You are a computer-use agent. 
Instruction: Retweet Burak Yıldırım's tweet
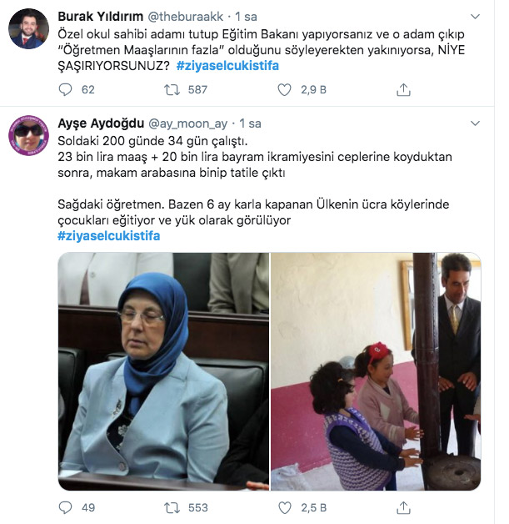pyautogui.click(x=172, y=89)
